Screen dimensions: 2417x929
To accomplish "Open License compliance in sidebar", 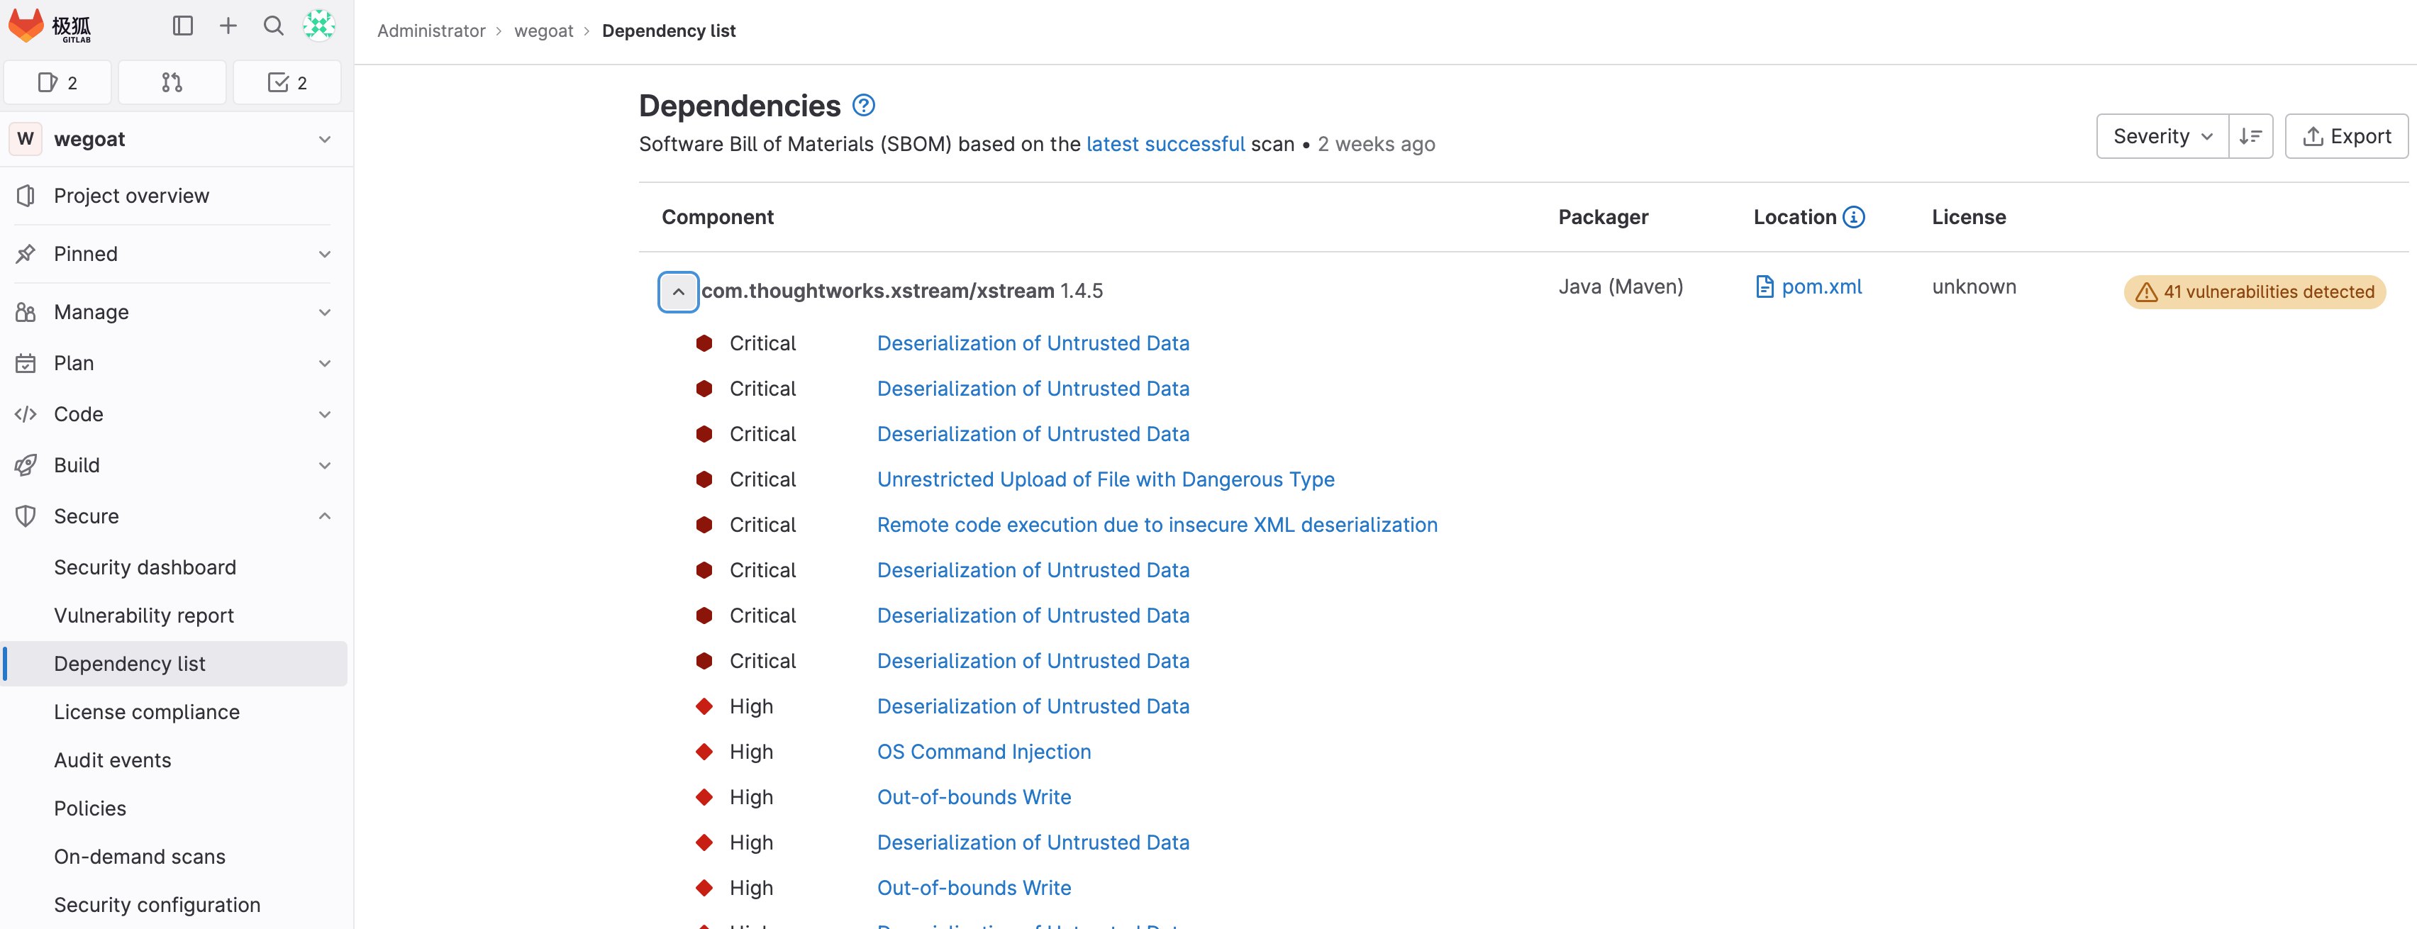I will coord(146,712).
